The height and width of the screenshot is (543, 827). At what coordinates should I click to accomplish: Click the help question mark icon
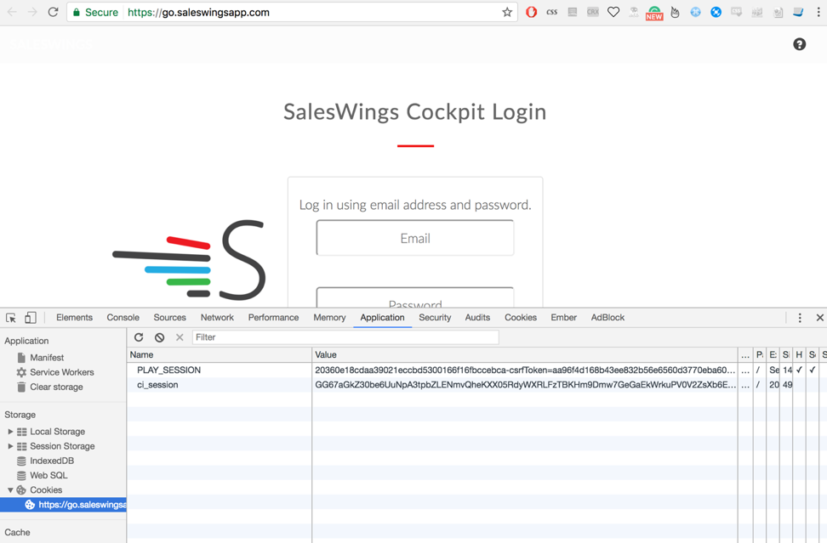coord(799,44)
